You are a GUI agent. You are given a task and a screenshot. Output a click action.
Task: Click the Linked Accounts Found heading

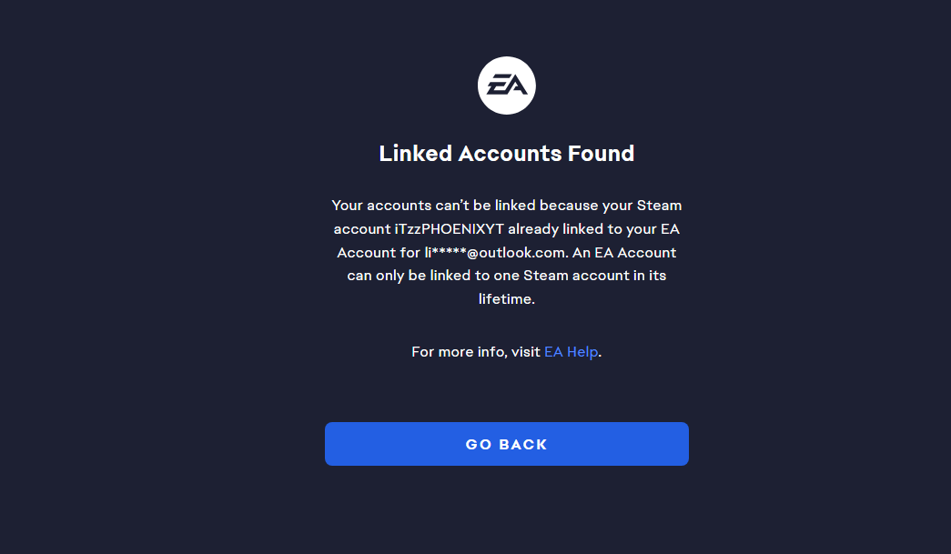506,154
